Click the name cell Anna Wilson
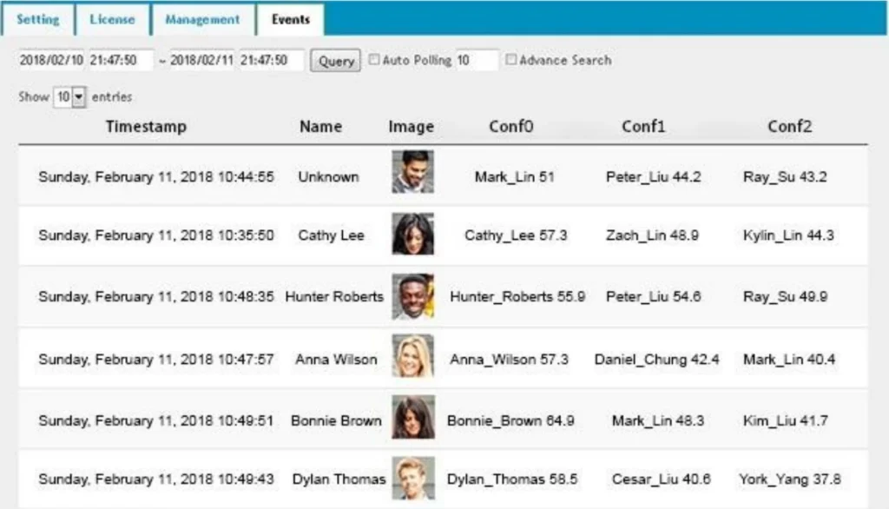 point(336,360)
